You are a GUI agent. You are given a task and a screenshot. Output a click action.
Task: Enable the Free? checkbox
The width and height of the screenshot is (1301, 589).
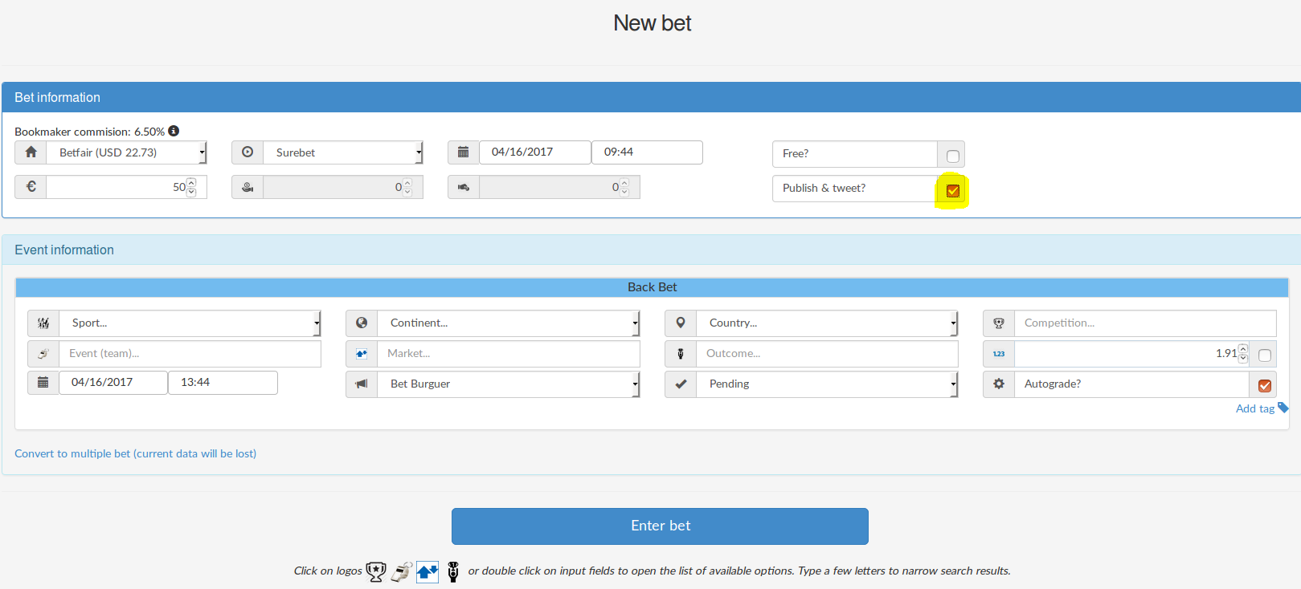(953, 156)
